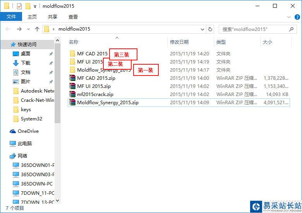Screen dimensions: 302x213
Task: Open the address bar history dropdown
Action: pyautogui.click(x=202, y=29)
